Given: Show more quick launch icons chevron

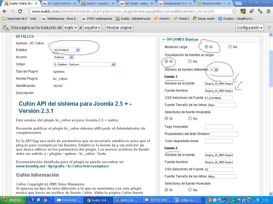Looking at the screenshot, I should tap(51, 199).
